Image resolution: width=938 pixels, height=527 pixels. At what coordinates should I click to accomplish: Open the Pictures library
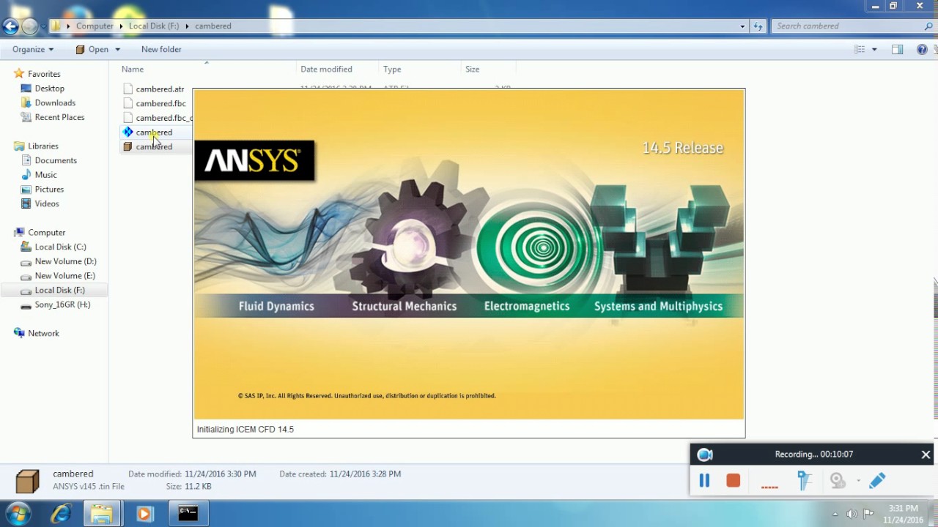click(49, 190)
